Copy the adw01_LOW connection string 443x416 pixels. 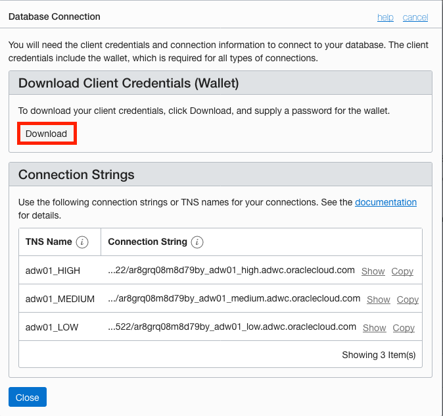click(404, 328)
